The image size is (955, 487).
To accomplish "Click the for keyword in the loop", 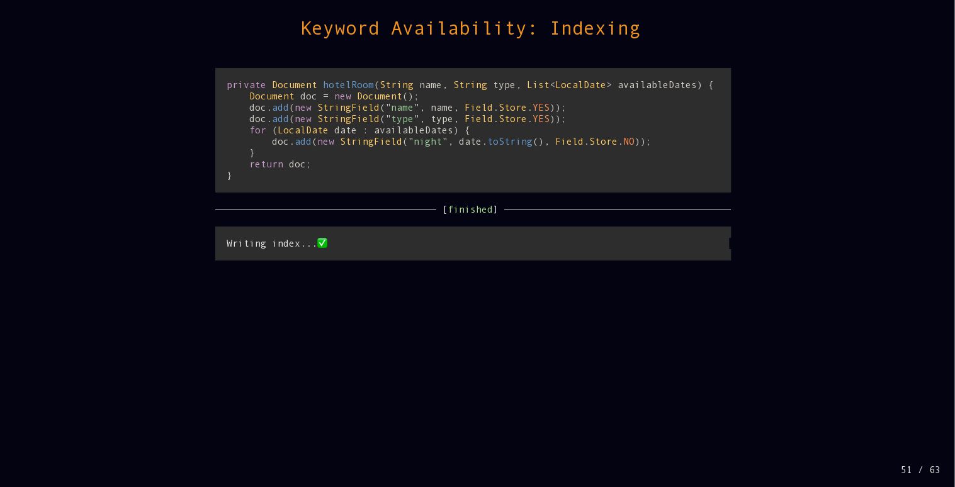I will [258, 130].
